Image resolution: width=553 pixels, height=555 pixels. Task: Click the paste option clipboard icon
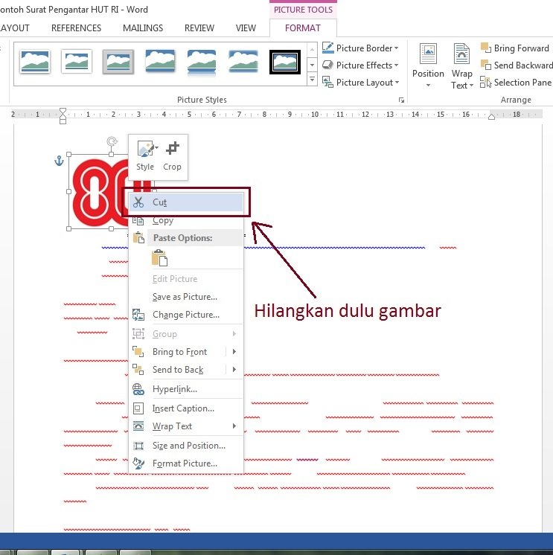pyautogui.click(x=159, y=258)
